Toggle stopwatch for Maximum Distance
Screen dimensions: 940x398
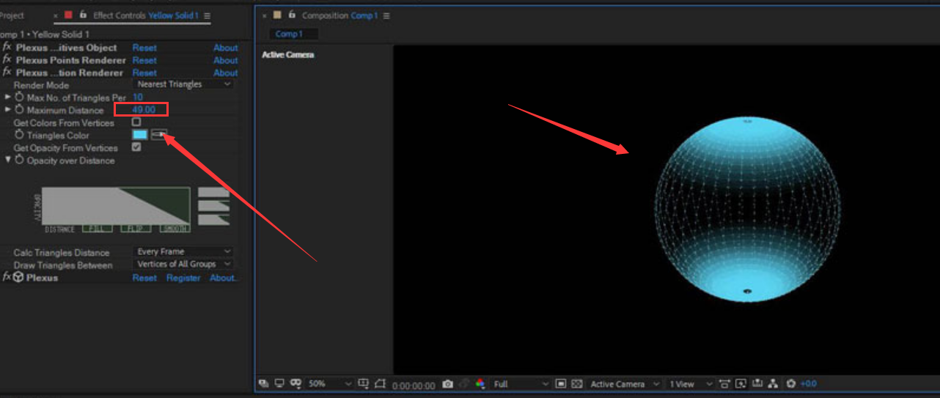pos(20,110)
